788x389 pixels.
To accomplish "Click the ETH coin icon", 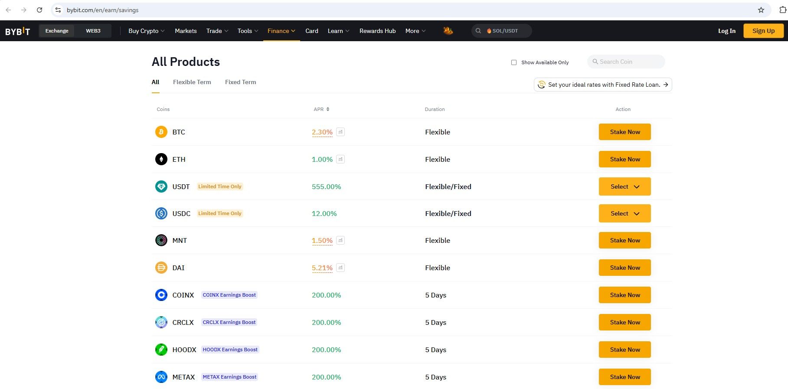I will point(161,159).
